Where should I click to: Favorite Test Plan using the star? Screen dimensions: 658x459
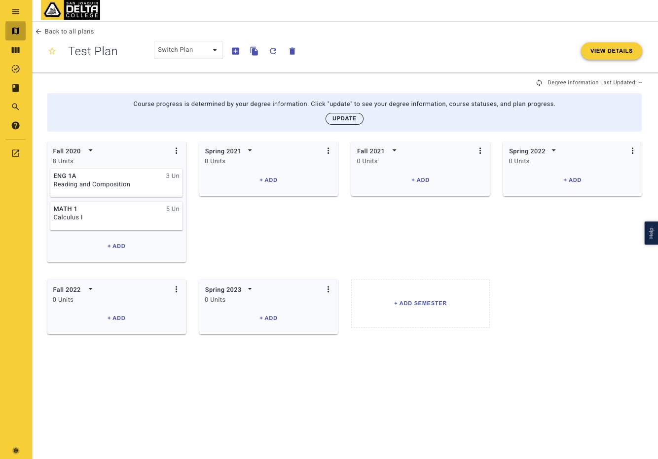tap(52, 51)
